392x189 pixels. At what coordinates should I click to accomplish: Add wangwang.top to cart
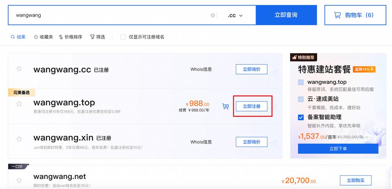click(x=226, y=107)
